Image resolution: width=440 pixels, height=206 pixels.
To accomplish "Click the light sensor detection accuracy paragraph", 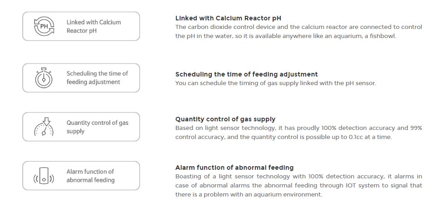I will pos(298,132).
